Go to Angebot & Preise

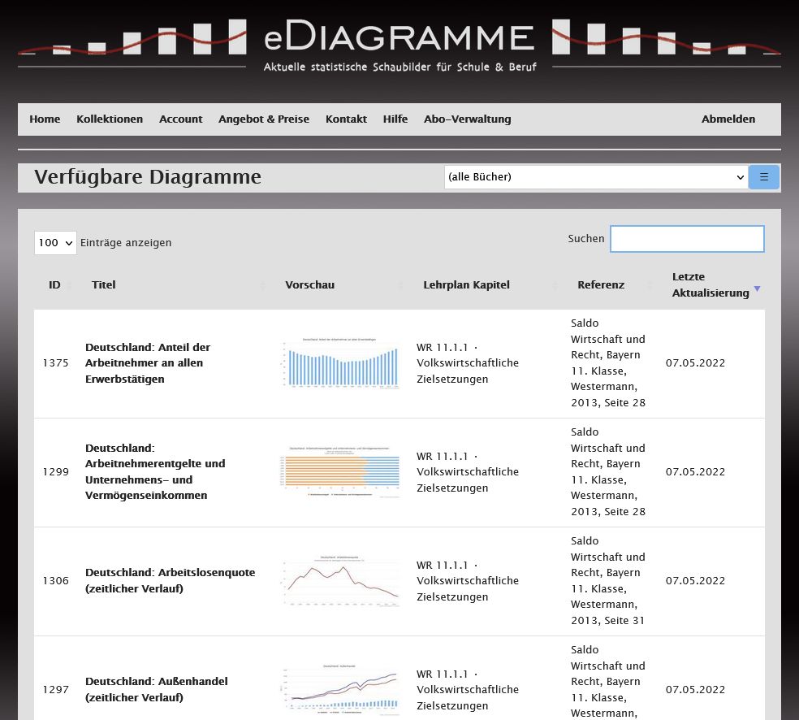click(263, 119)
